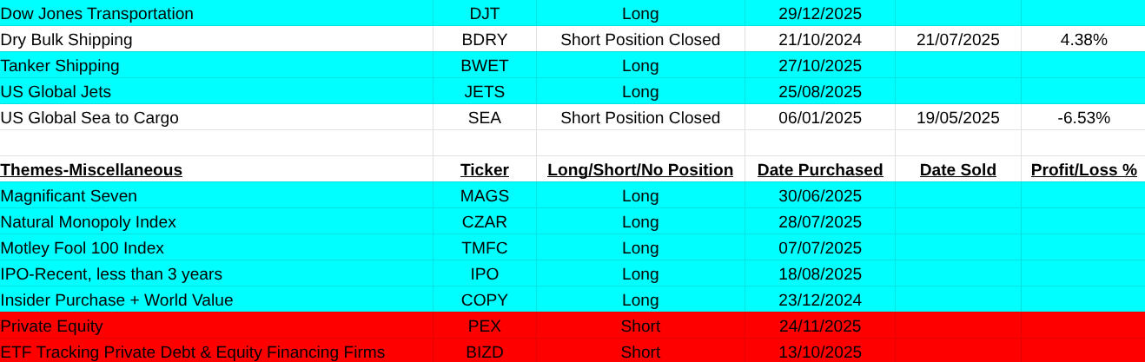Screen dimensions: 1145x362
Task: Select the Date Sold column header
Action: [958, 170]
